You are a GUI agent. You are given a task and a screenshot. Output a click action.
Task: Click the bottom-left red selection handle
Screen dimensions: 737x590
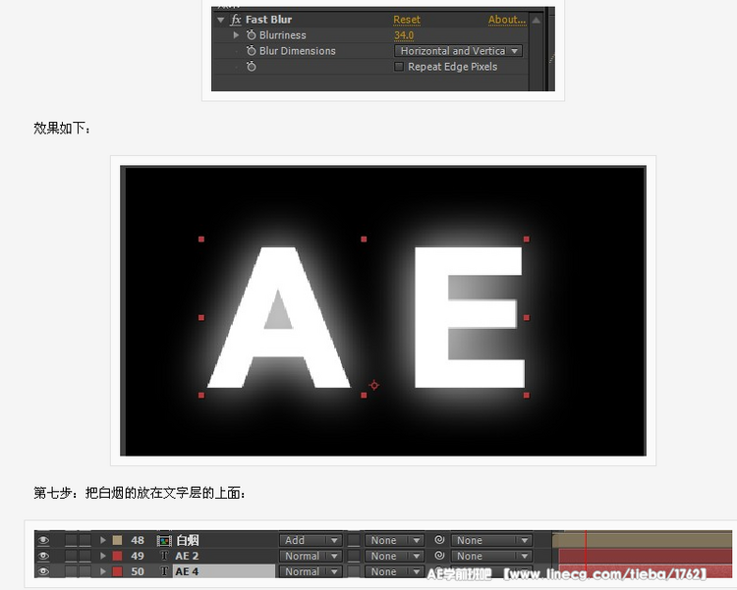point(201,396)
